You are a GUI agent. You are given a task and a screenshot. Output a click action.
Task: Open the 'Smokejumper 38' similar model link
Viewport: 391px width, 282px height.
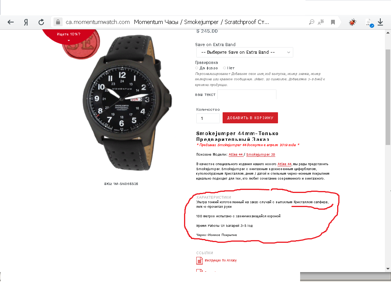tap(260, 154)
